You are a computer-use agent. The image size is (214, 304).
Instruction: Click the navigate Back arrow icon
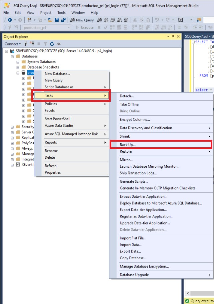(10, 20)
